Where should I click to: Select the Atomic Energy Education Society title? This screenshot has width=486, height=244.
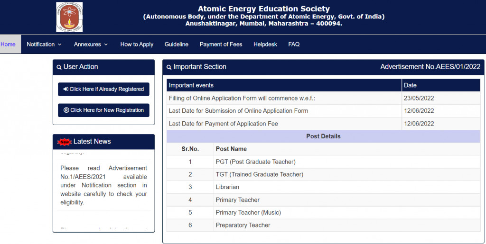pyautogui.click(x=264, y=9)
